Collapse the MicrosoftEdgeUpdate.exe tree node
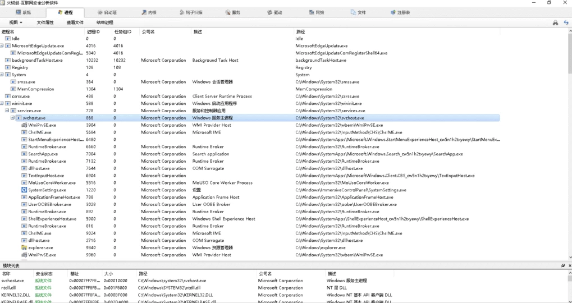Image resolution: width=572 pixels, height=303 pixels. [2, 46]
